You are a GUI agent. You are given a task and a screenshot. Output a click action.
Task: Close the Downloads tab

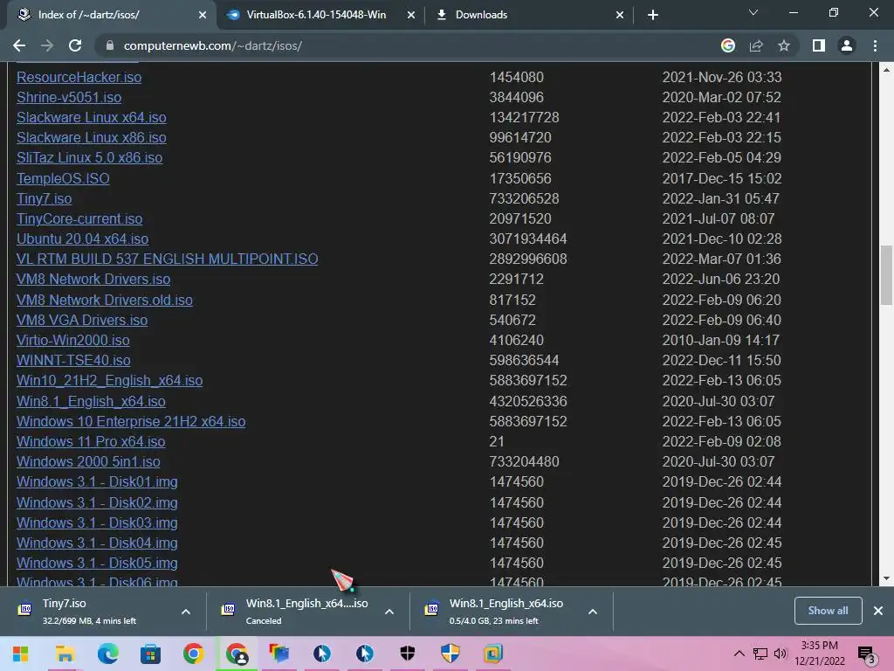click(x=620, y=15)
